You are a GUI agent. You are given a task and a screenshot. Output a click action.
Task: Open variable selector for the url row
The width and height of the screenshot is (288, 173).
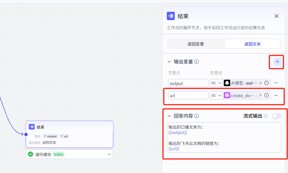point(266,95)
